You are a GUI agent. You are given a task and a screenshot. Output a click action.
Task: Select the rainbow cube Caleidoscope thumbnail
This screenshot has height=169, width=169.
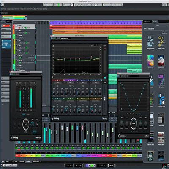[x=150, y=60]
